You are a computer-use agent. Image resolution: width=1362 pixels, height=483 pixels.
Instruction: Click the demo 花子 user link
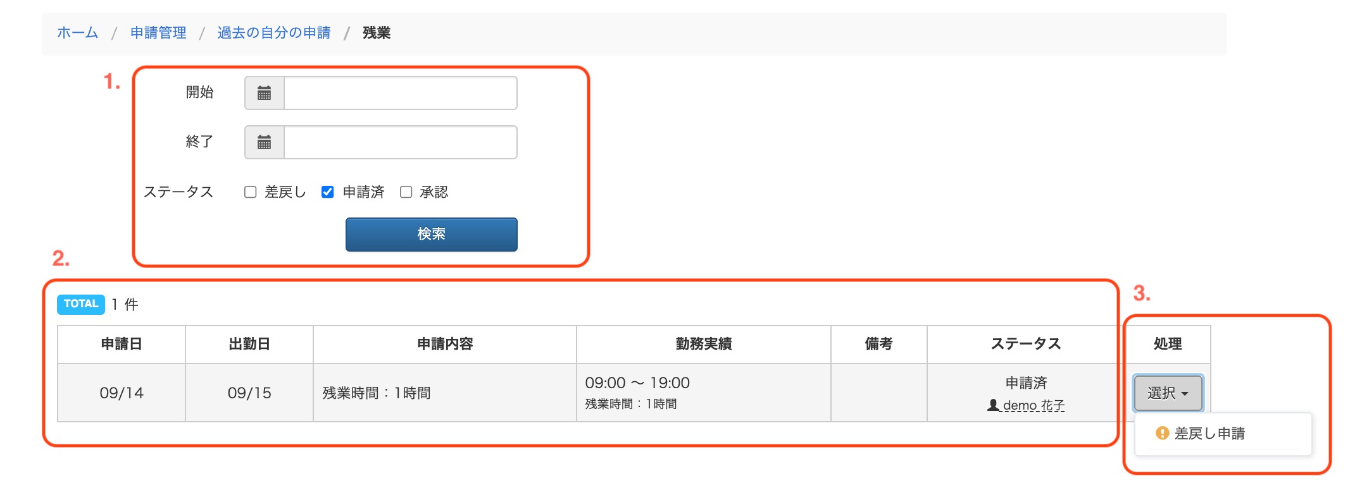click(1034, 405)
